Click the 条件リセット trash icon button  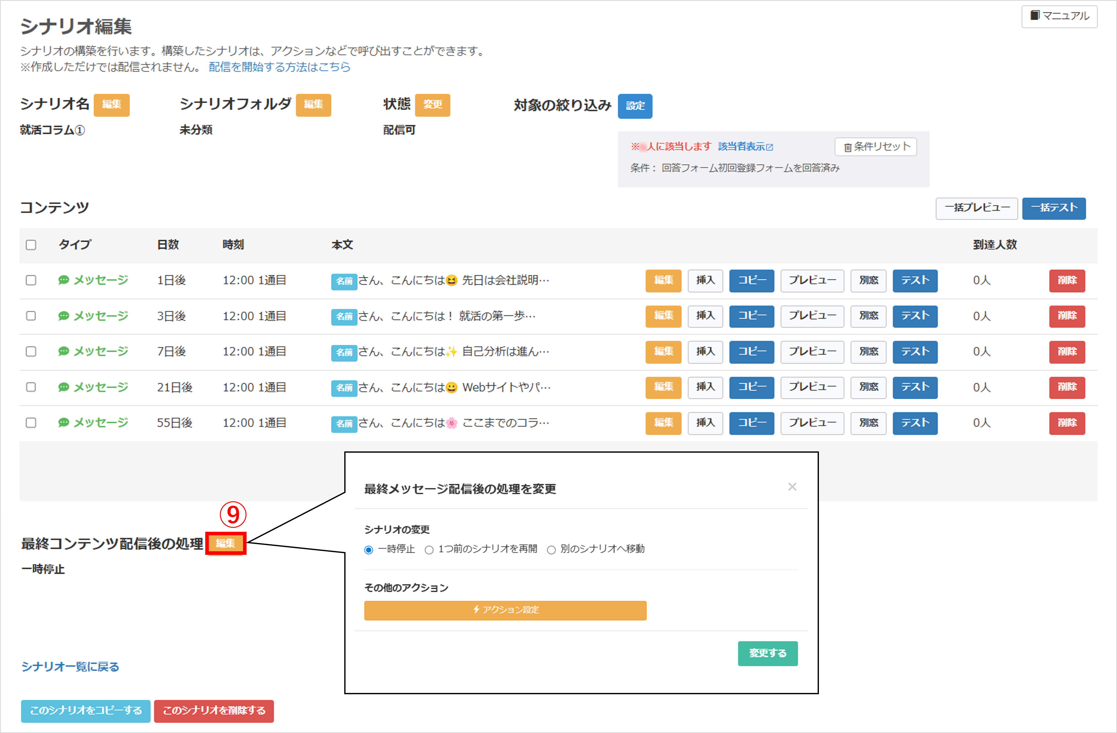coord(875,147)
